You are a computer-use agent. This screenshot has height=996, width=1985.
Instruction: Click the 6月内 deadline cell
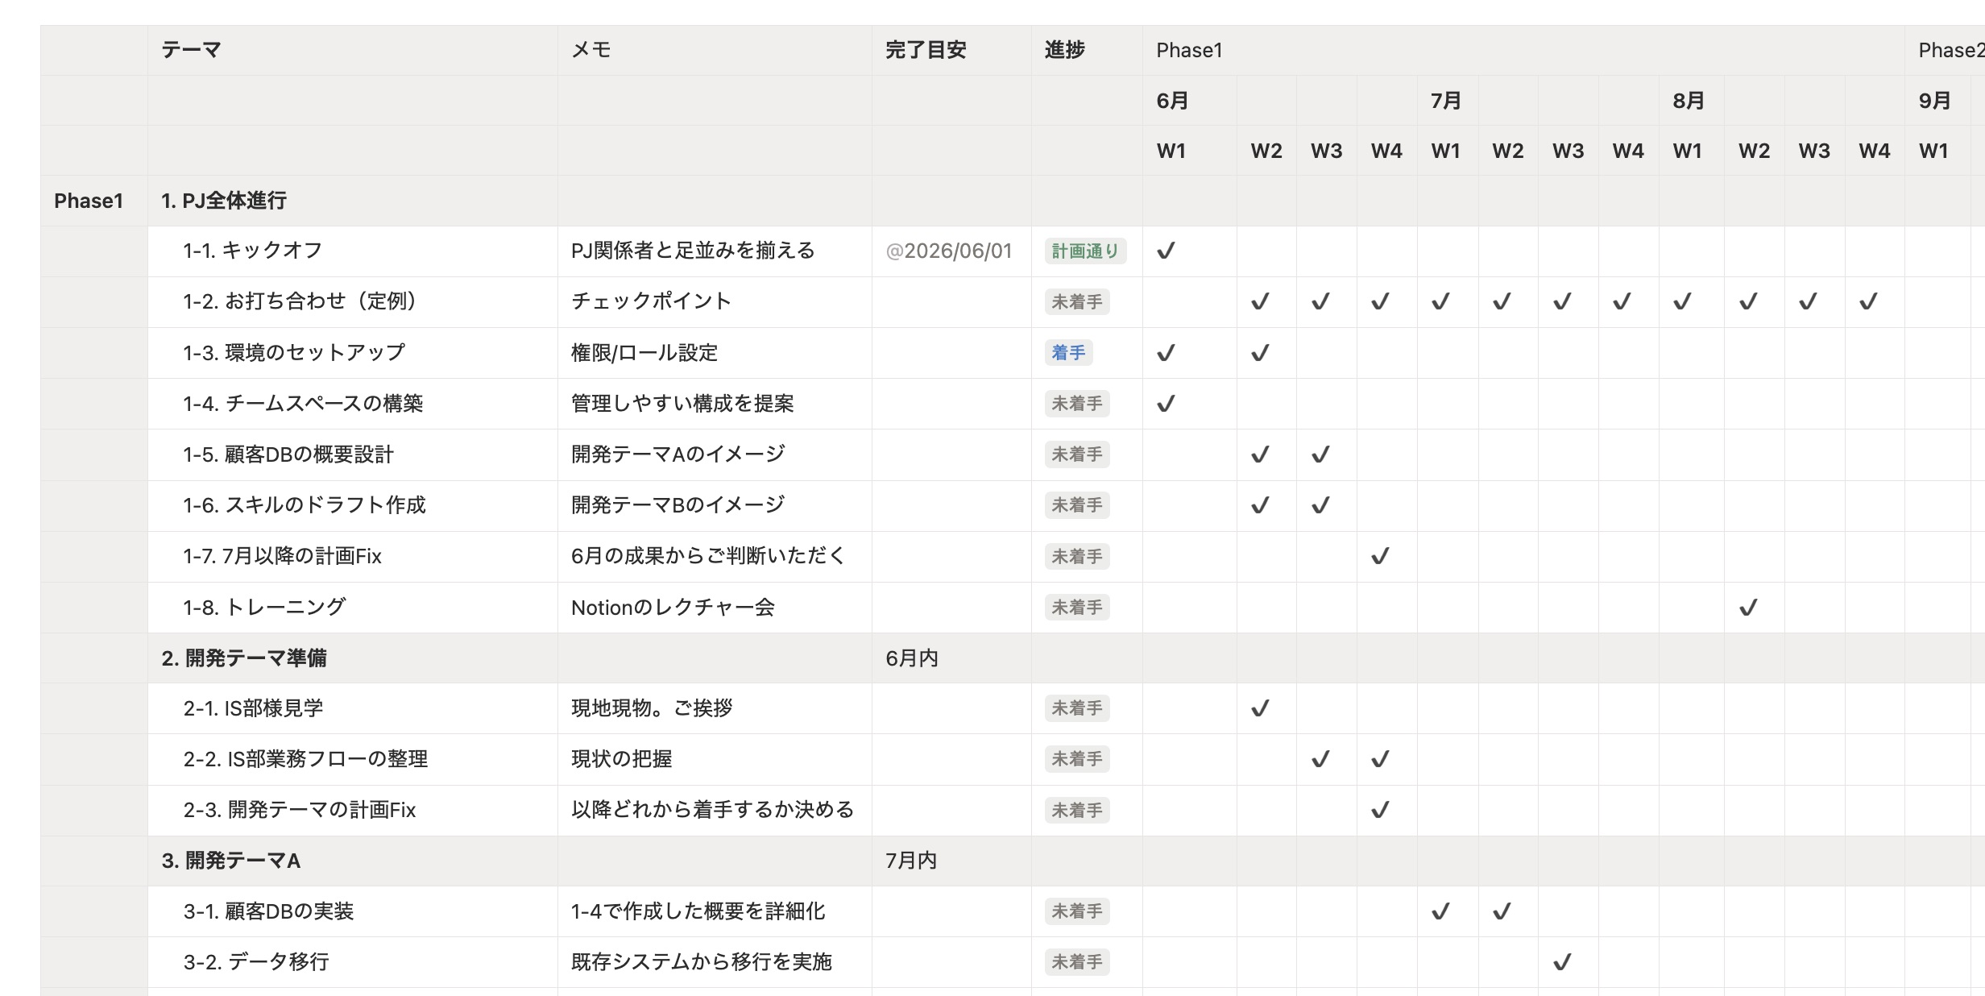(951, 658)
